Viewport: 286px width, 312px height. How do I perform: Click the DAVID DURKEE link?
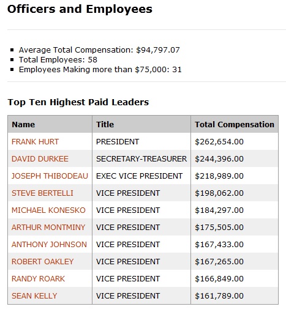click(x=40, y=159)
